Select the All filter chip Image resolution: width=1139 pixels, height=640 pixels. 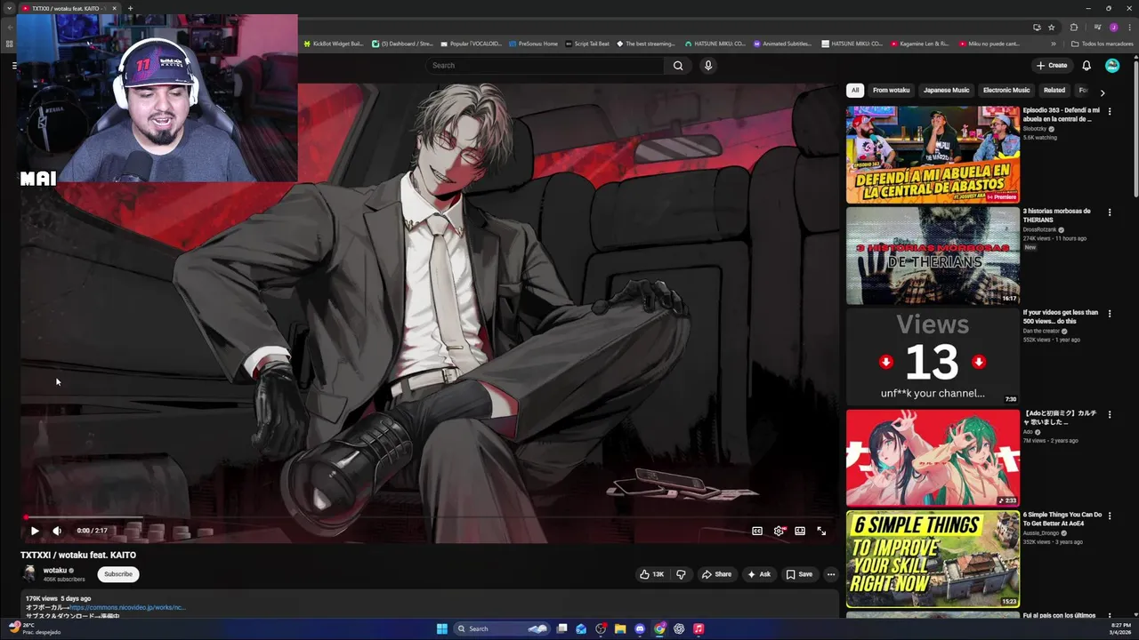854,90
